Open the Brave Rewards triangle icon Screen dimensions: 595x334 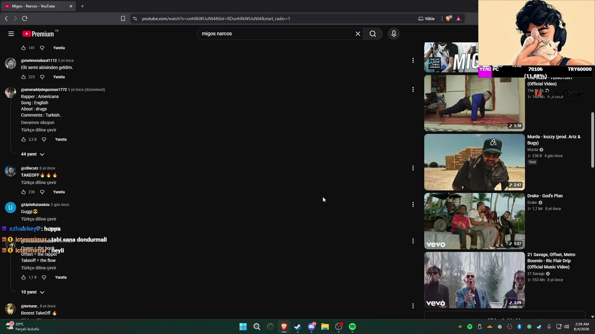click(458, 19)
